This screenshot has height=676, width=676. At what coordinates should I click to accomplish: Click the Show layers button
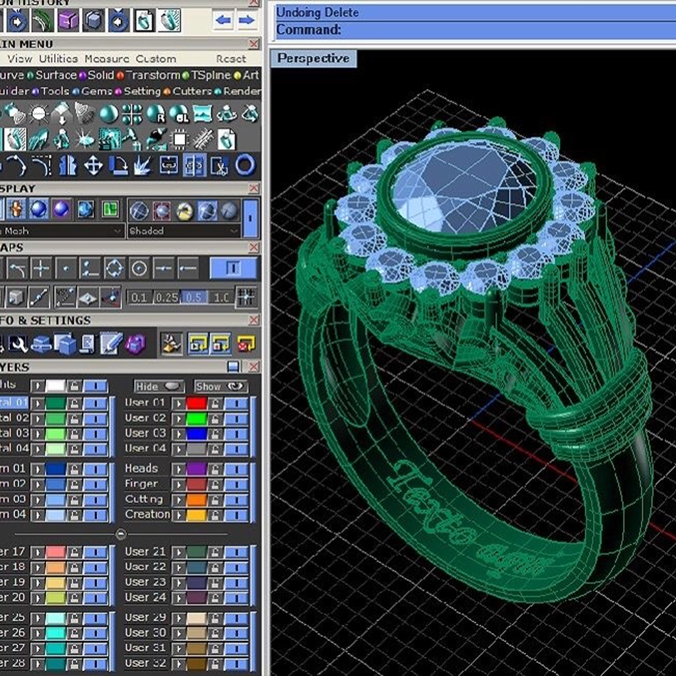[x=221, y=386]
